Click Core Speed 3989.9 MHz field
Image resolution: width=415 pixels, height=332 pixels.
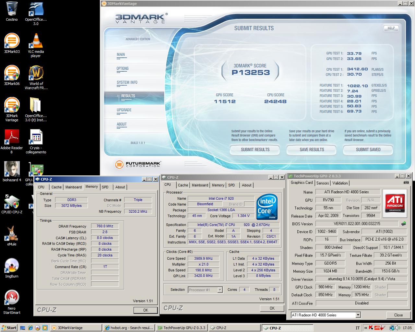(x=203, y=258)
